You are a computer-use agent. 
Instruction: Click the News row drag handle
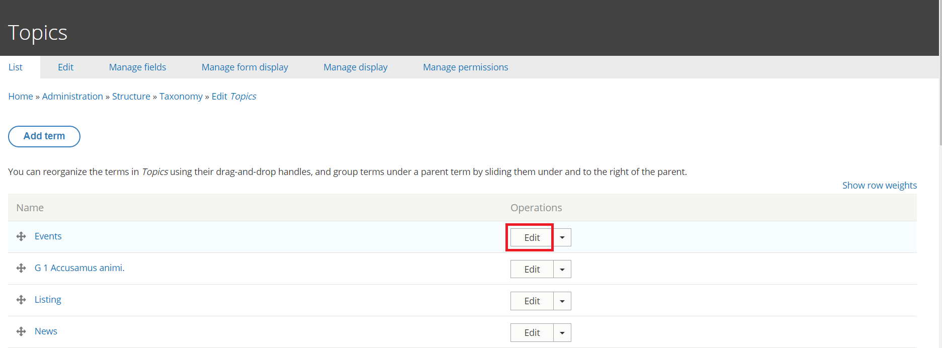[x=21, y=331]
